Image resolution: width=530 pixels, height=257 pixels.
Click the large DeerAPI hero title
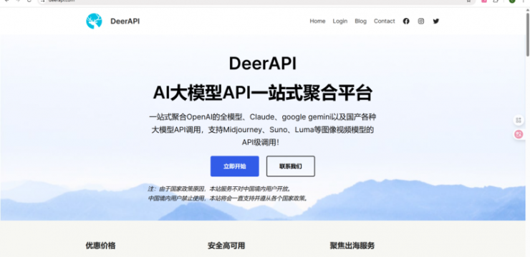coord(263,64)
